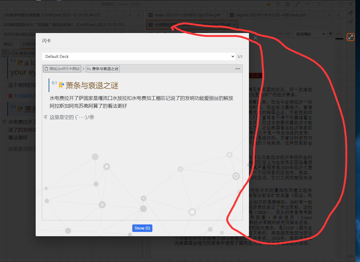The image size is (360, 262).
Task: Click the PDF presentation play icon
Action: pyautogui.click(x=331, y=34)
